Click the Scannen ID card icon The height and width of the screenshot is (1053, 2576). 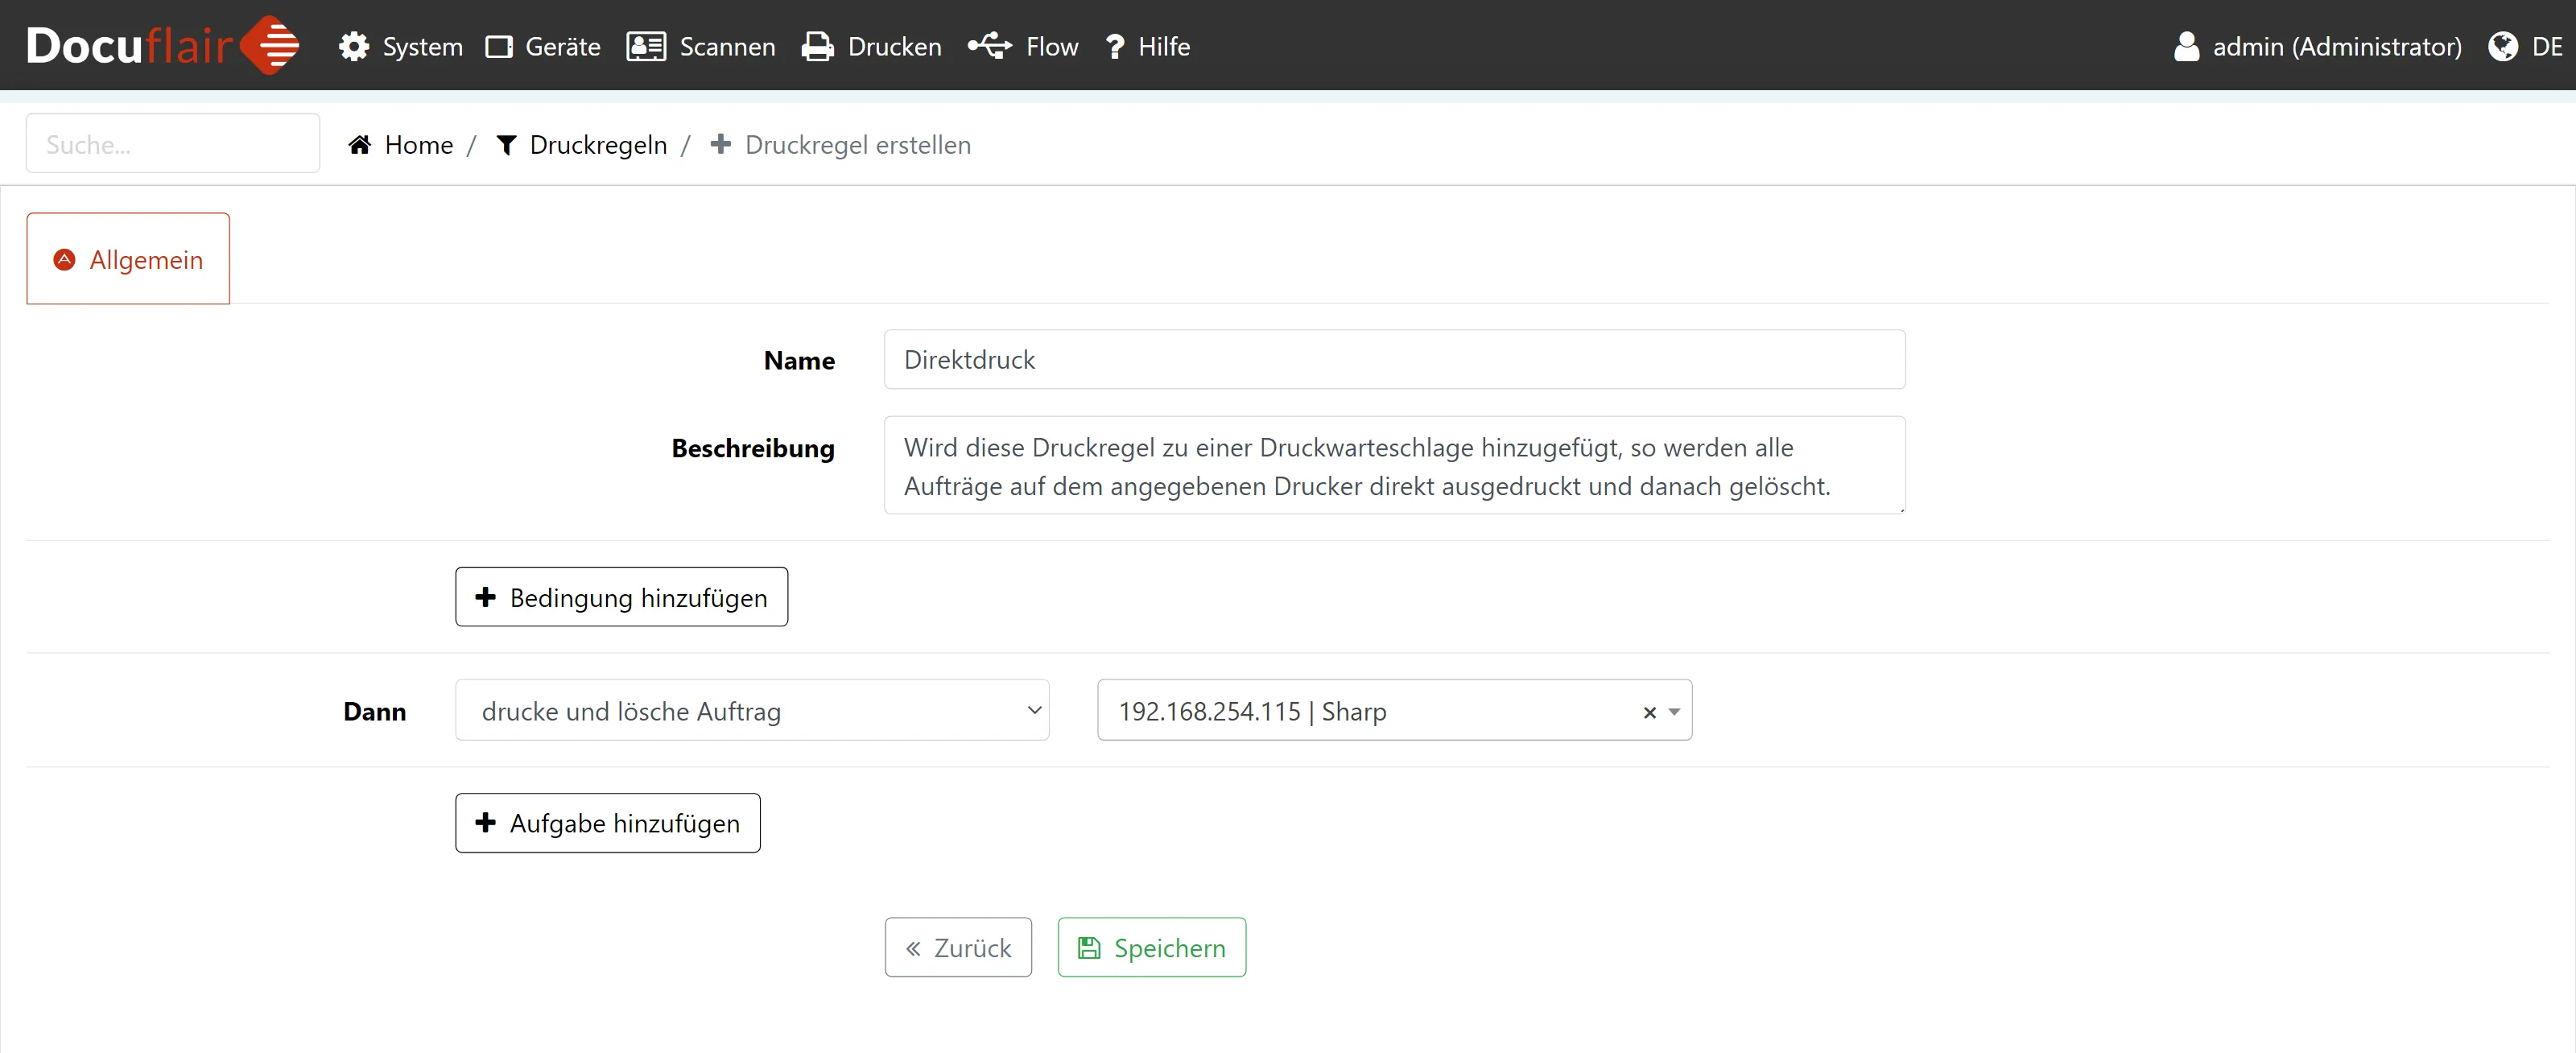pyautogui.click(x=646, y=47)
